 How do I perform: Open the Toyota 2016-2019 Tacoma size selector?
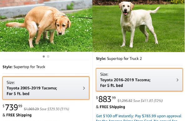click(x=139, y=80)
